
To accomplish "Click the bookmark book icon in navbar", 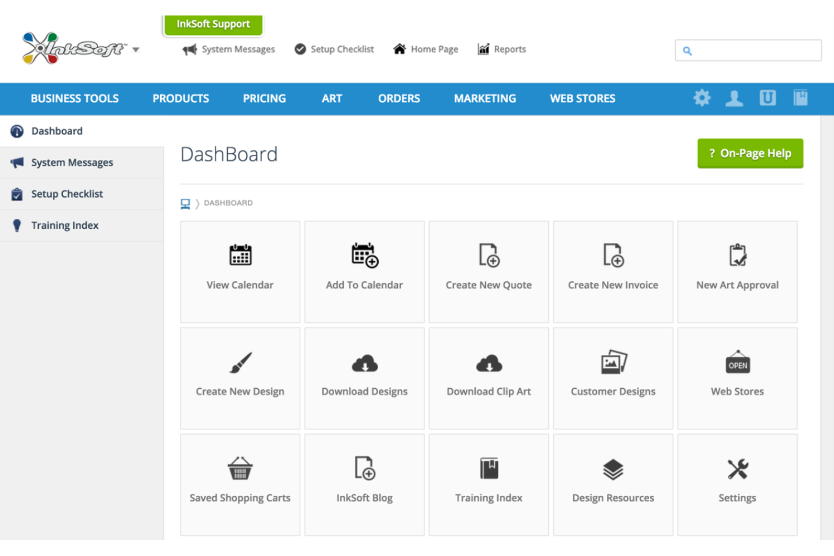I will pos(801,98).
